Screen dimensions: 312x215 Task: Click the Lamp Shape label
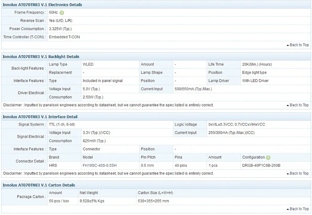[x=152, y=73]
